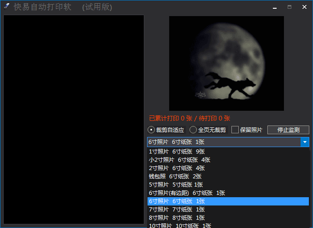Select the 全页无裁剪 radio option

[193, 130]
